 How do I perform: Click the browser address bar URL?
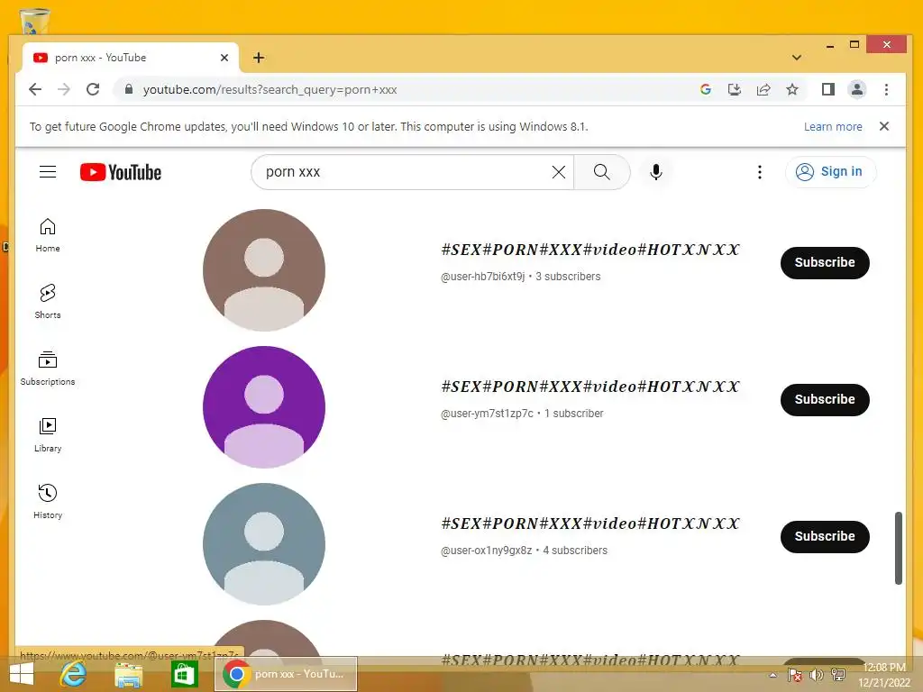click(270, 89)
